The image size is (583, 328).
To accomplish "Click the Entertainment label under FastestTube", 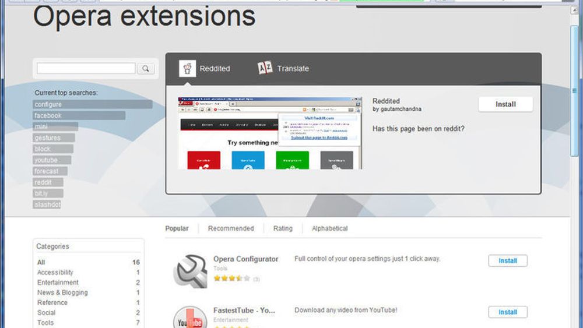I will tap(230, 319).
